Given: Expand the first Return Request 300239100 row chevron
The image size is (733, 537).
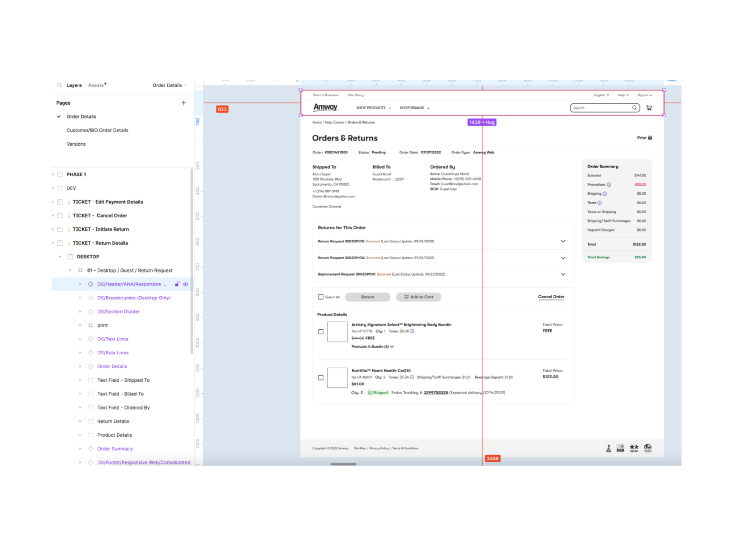Looking at the screenshot, I should (563, 242).
